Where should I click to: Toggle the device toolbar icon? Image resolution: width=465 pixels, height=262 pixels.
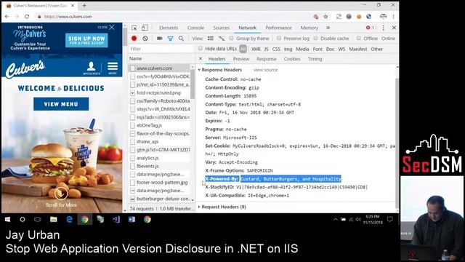pos(145,28)
